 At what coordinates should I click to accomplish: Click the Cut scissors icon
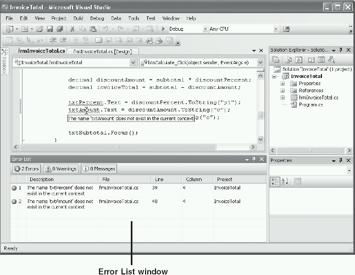(x=72, y=29)
